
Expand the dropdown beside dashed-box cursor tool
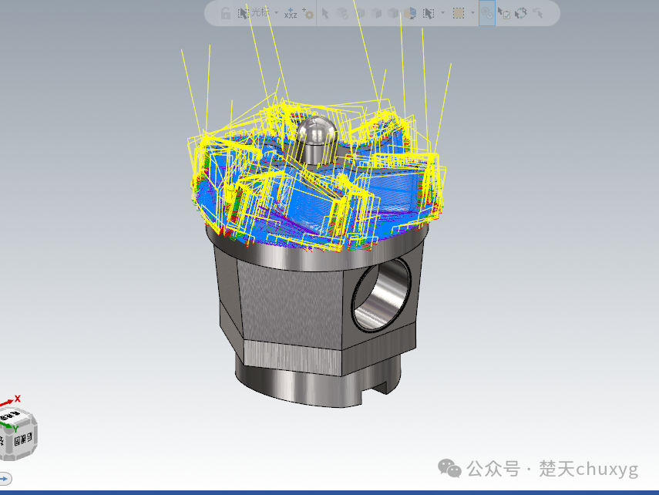coord(442,13)
